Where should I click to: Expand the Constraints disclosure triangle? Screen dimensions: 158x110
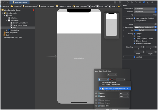7,30
